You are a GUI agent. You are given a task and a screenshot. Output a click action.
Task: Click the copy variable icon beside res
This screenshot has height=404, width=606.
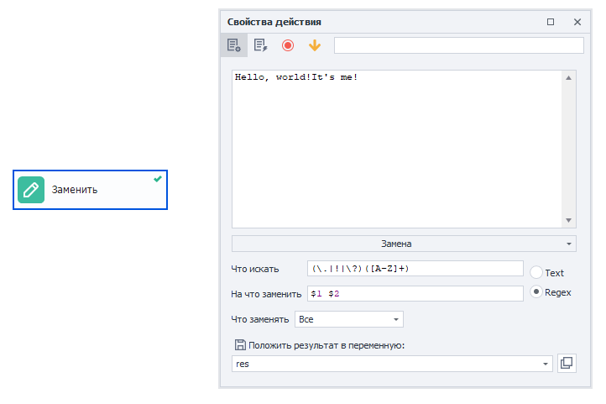[x=567, y=363]
